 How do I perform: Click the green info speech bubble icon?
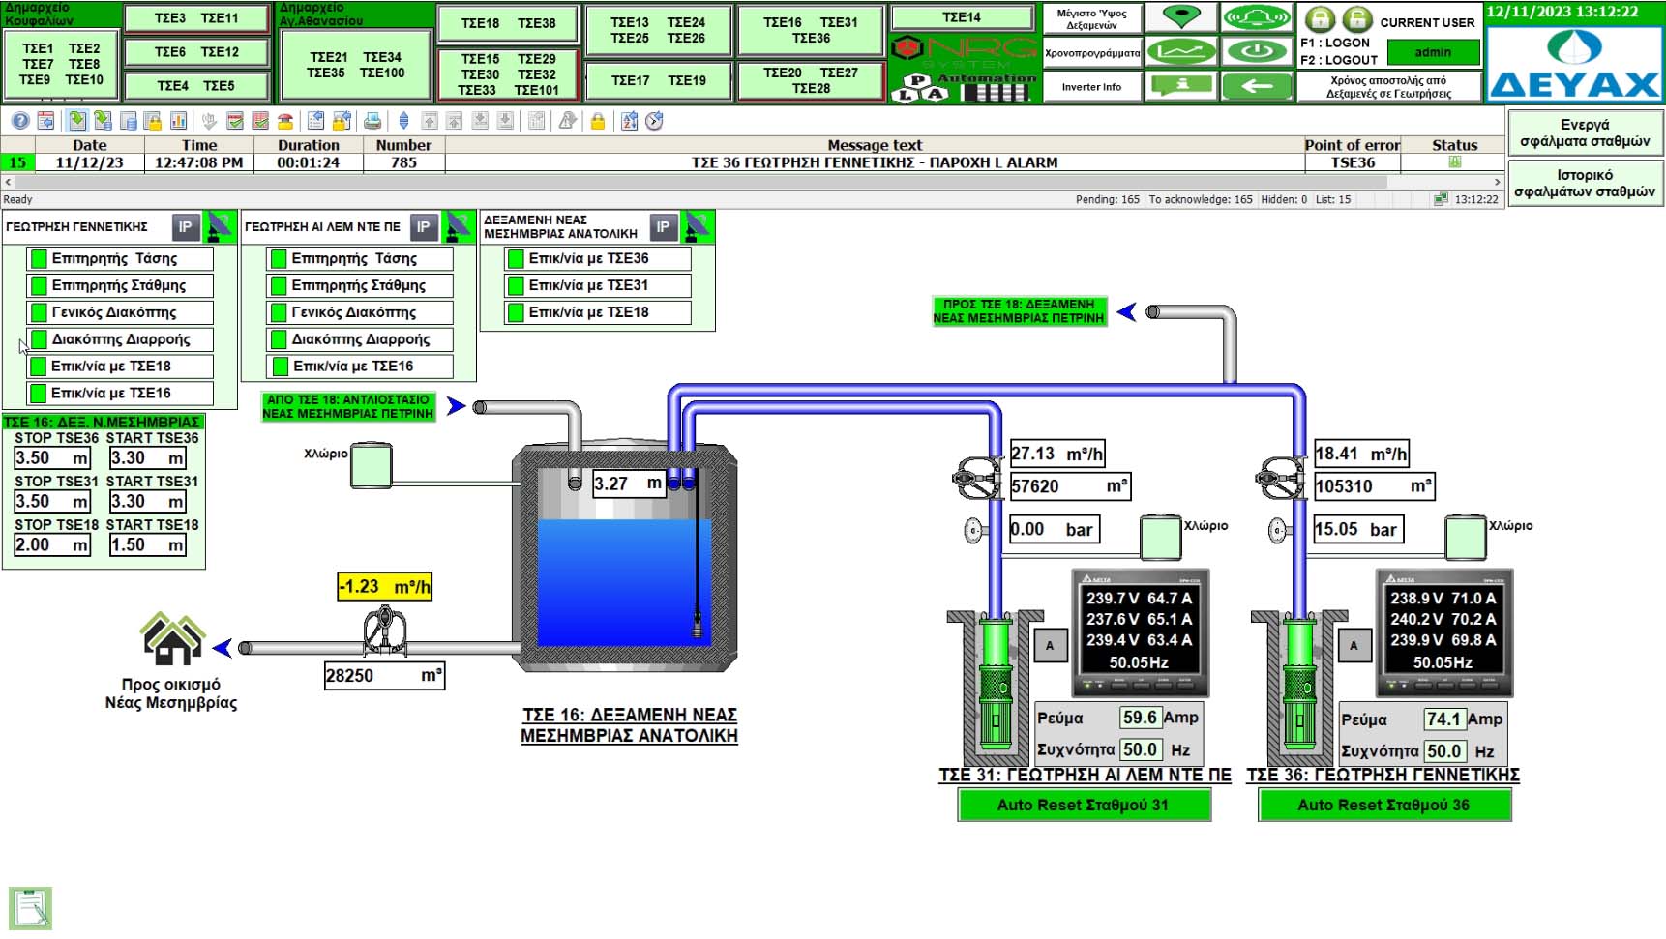pyautogui.click(x=1181, y=86)
